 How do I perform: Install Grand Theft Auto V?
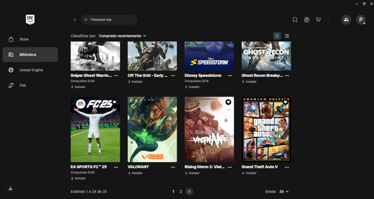[x=249, y=173]
